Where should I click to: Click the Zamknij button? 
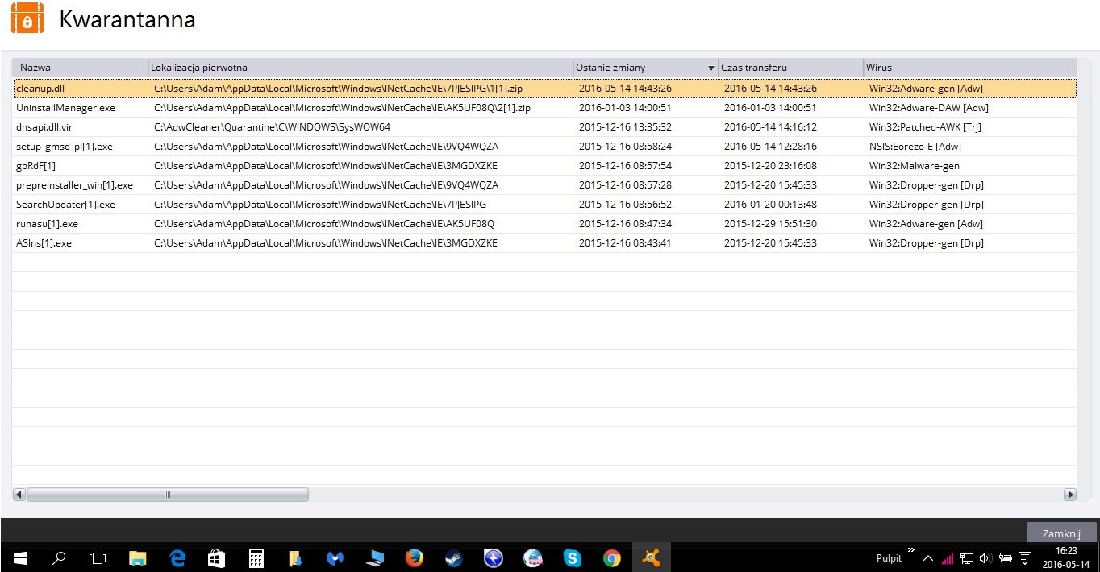tap(1060, 533)
